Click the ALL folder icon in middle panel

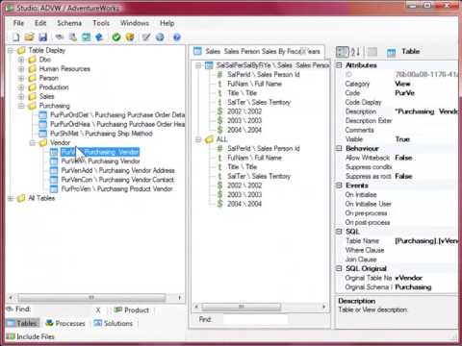tap(209, 139)
